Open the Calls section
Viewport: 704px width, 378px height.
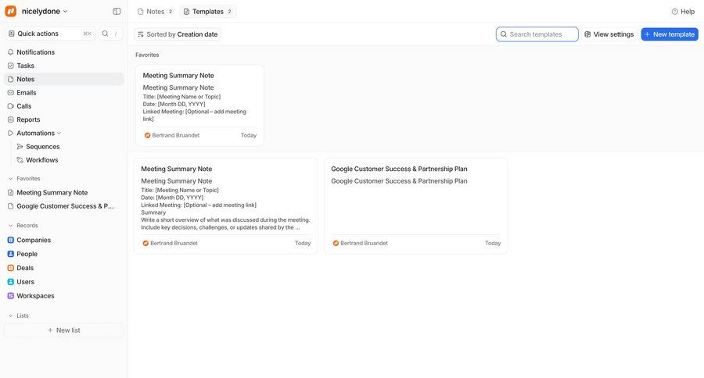[23, 106]
